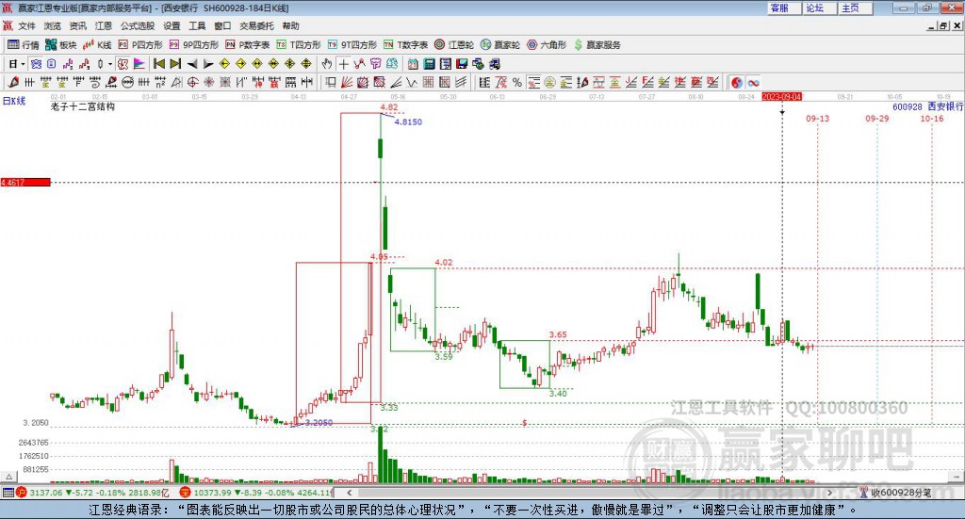
Task: Pick the red pencil drawing tool
Action: pos(13,82)
